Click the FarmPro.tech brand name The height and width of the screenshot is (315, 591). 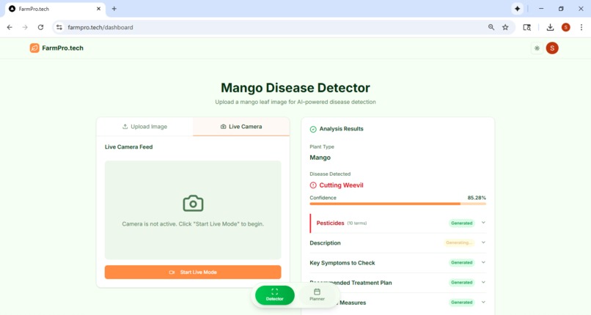click(62, 48)
